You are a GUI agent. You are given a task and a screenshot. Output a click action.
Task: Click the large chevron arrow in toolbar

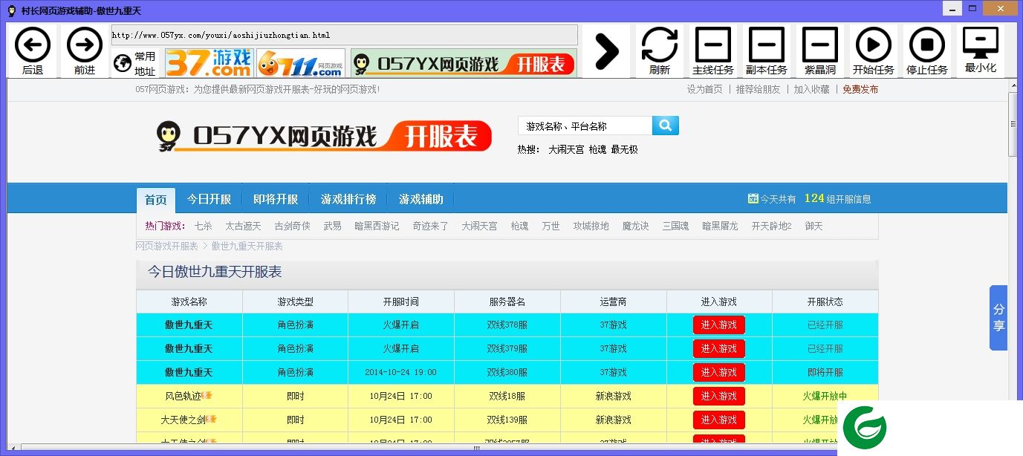[607, 51]
